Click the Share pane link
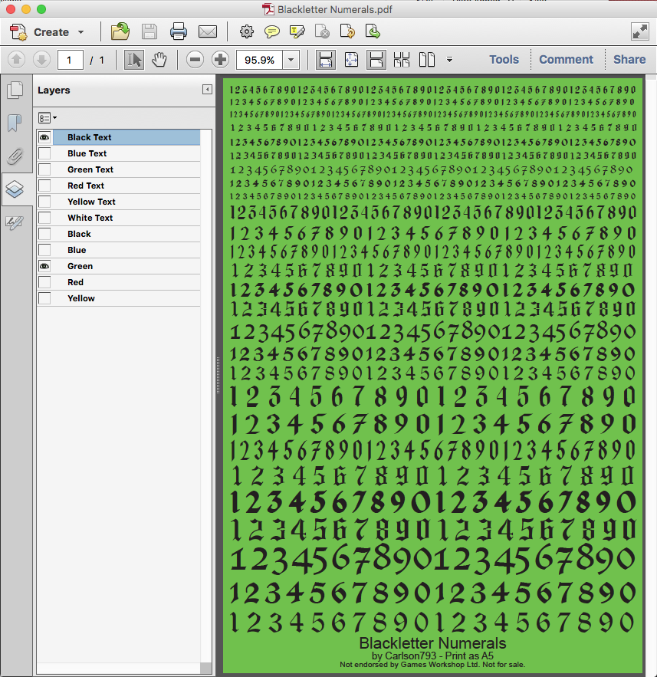This screenshot has width=657, height=677. tap(629, 60)
